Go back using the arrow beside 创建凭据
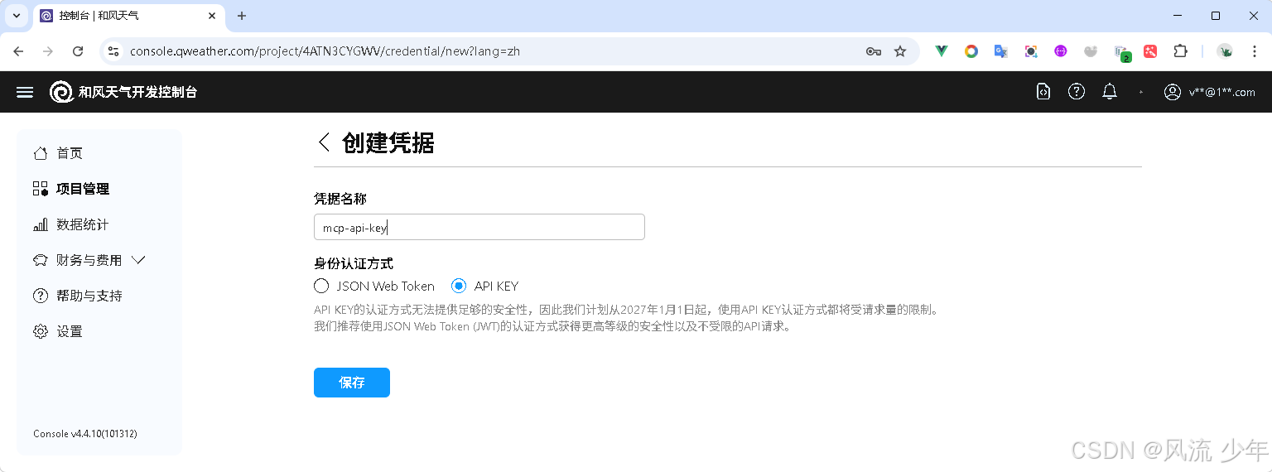Screen dimensions: 1272x472 [x=324, y=142]
